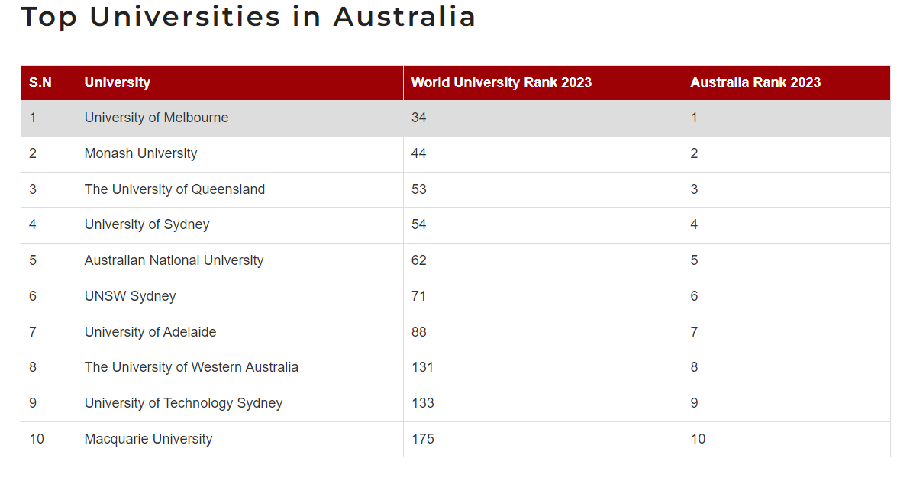Click the 'University of Sydney' cell
910x484 pixels.
tap(147, 224)
